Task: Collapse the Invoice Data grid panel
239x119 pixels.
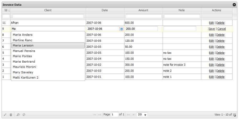Action: pos(234,5)
